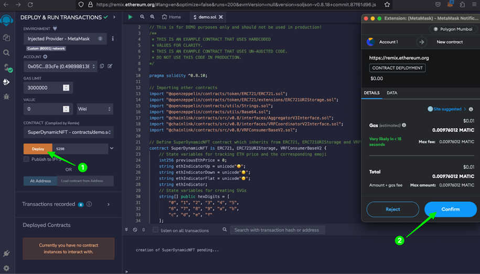Open the Solidity compiler sidebar icon
Image resolution: width=480 pixels, height=274 pixels.
coord(7,67)
